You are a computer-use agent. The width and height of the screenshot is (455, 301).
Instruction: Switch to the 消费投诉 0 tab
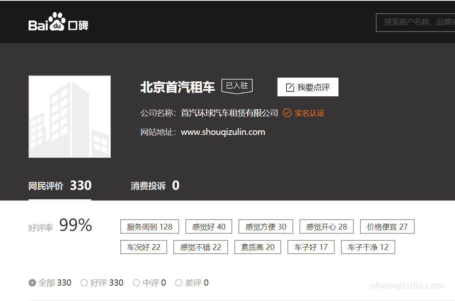click(155, 186)
